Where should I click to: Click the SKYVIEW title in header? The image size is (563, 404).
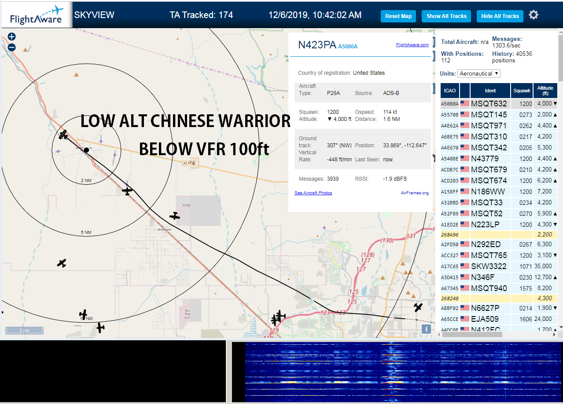tap(94, 15)
